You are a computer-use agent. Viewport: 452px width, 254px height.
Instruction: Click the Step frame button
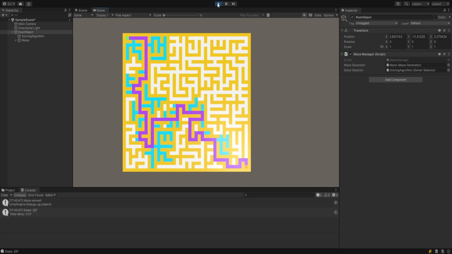[233, 4]
